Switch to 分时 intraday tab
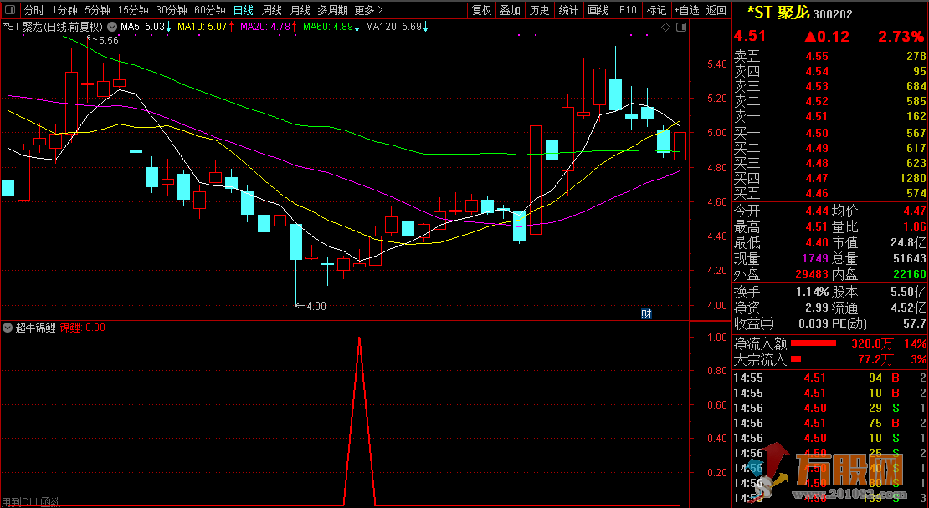The width and height of the screenshot is (929, 508). (x=33, y=10)
